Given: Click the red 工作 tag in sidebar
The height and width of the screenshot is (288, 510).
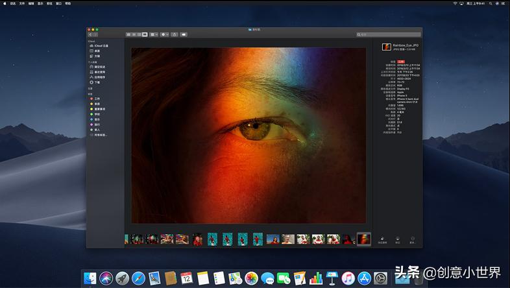Looking at the screenshot, I should (x=97, y=99).
